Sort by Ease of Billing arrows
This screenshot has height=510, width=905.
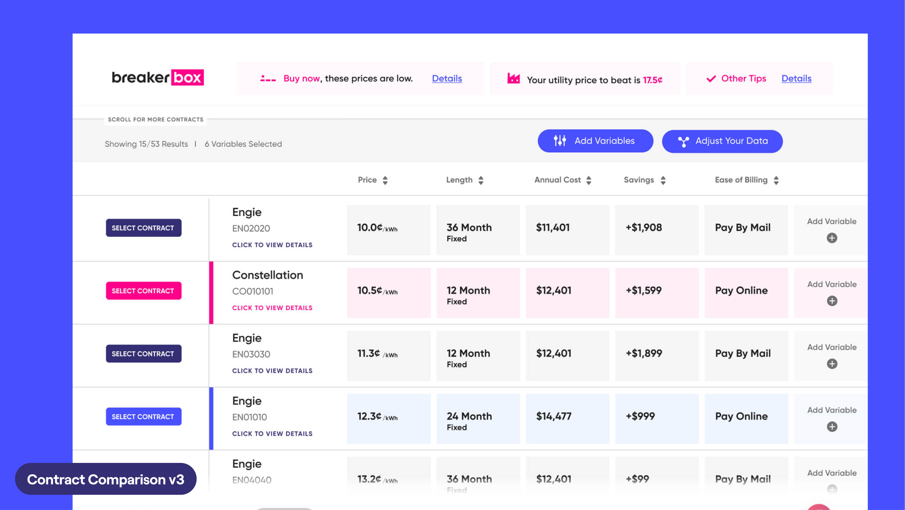(x=776, y=180)
